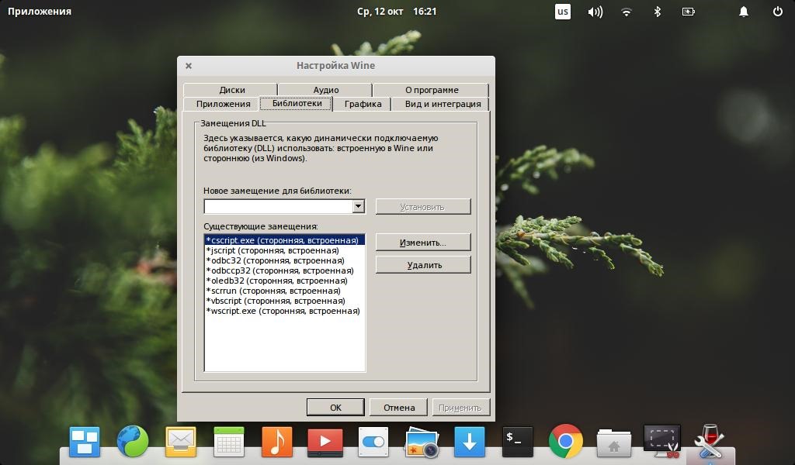Open the Screenshot tool dock icon

point(662,442)
